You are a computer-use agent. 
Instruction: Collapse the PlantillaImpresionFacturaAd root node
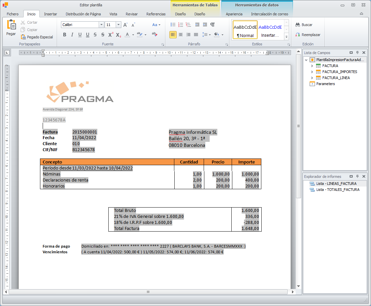coord(306,60)
